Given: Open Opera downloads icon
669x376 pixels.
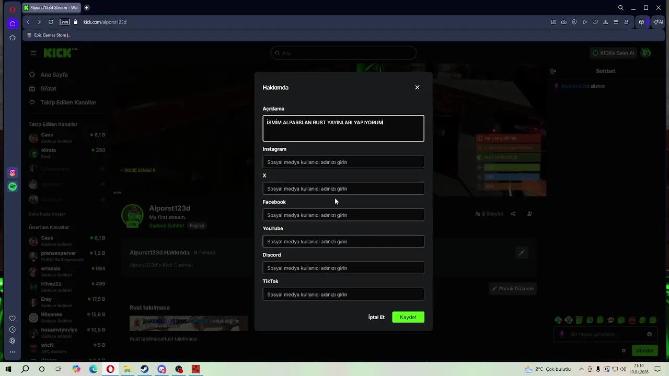Looking at the screenshot, I should click(x=605, y=22).
